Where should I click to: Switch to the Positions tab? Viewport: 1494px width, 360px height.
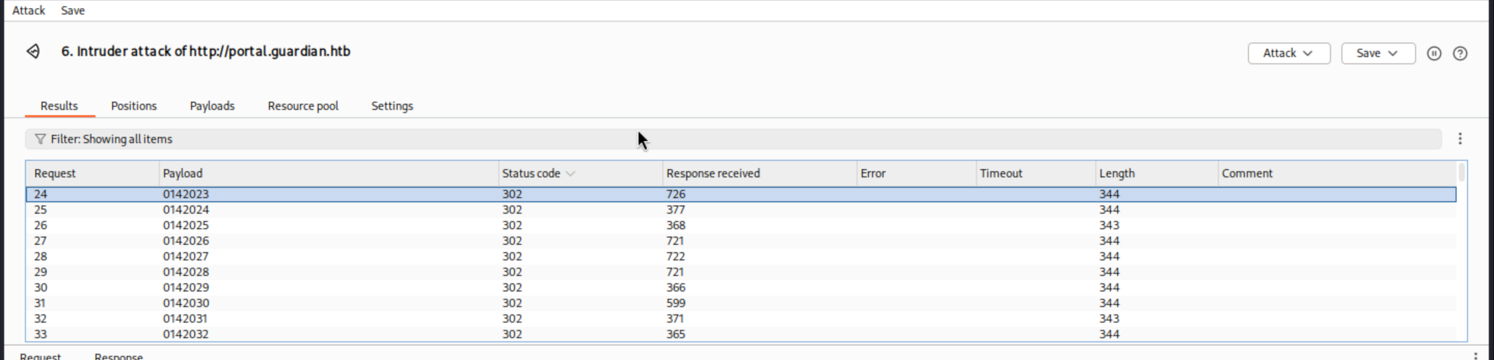133,106
